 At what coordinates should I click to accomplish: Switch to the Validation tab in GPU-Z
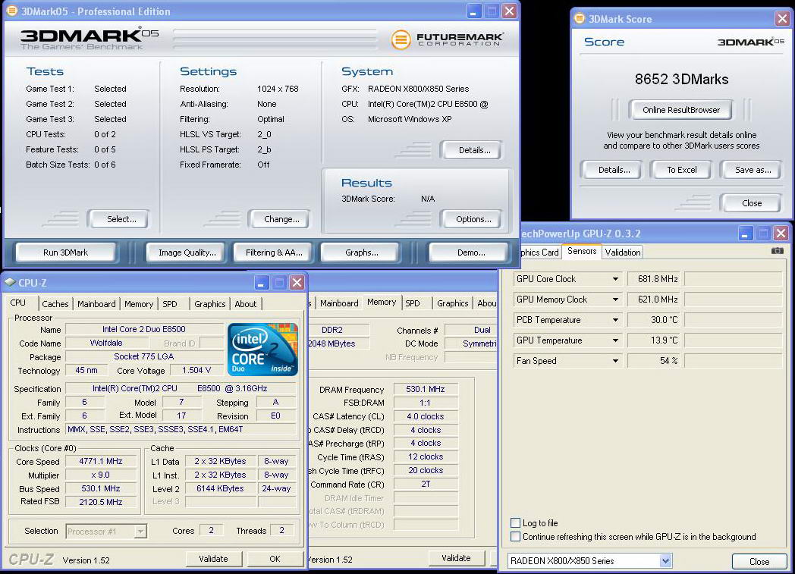coord(623,252)
